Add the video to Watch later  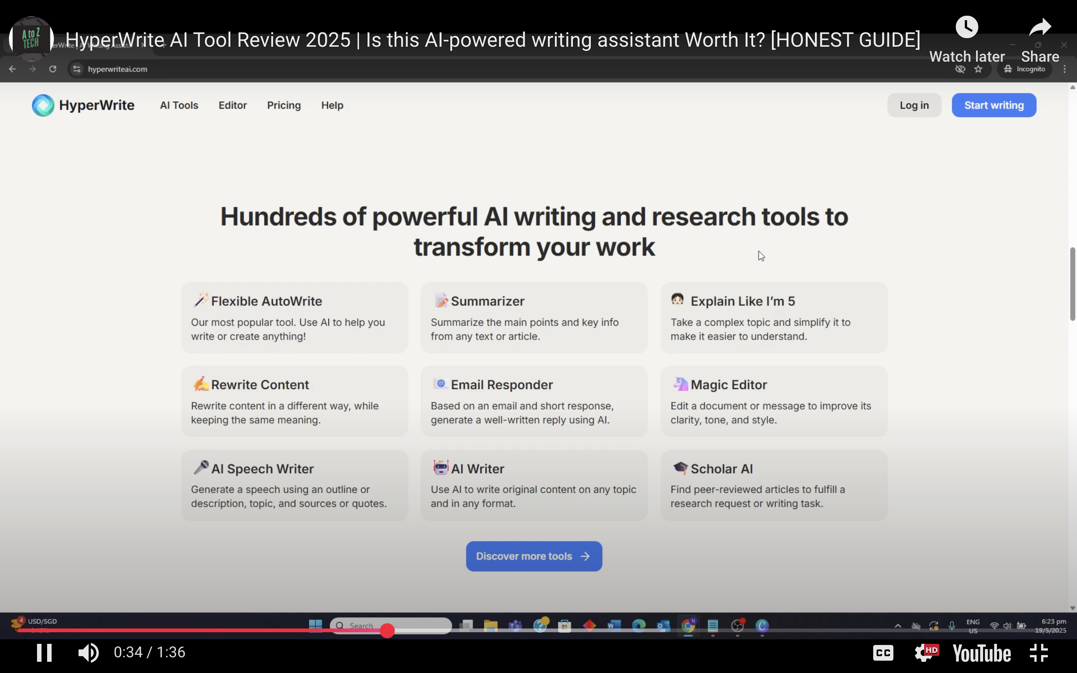point(967,39)
